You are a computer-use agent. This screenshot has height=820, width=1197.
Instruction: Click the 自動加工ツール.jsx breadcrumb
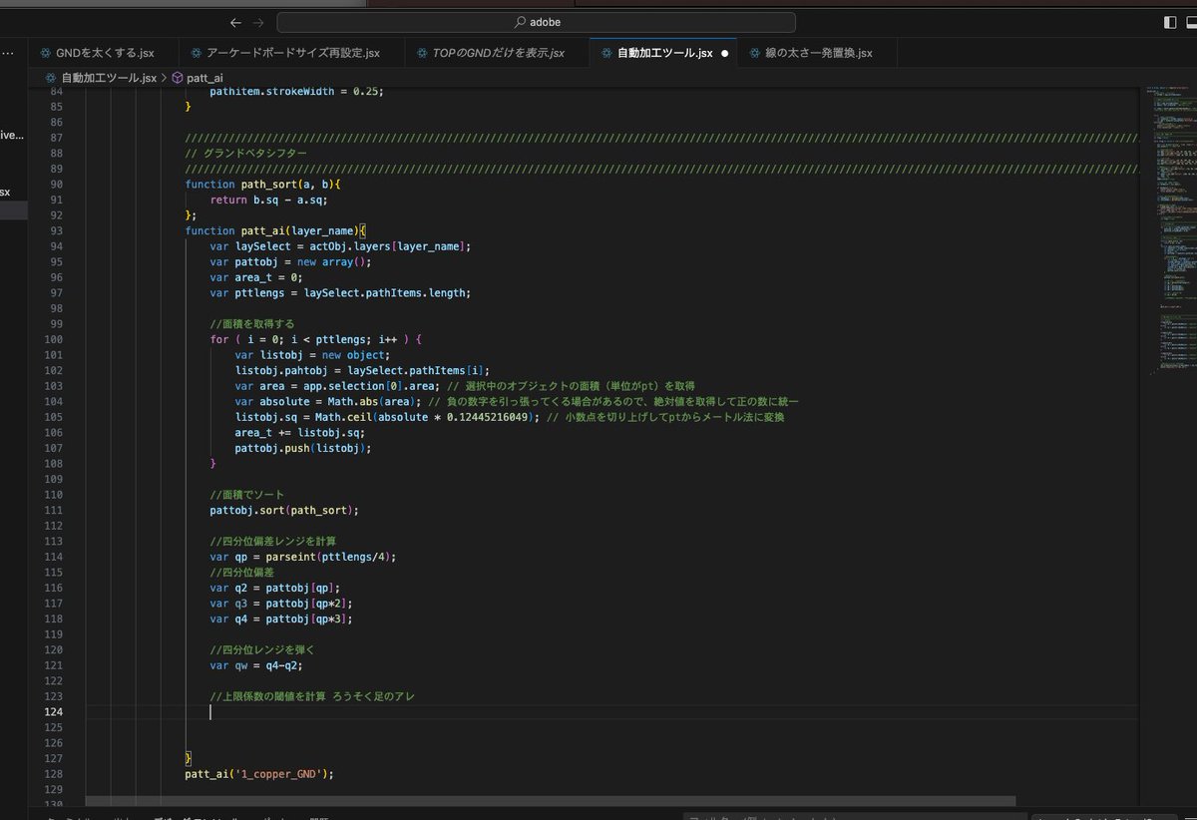[x=109, y=77]
